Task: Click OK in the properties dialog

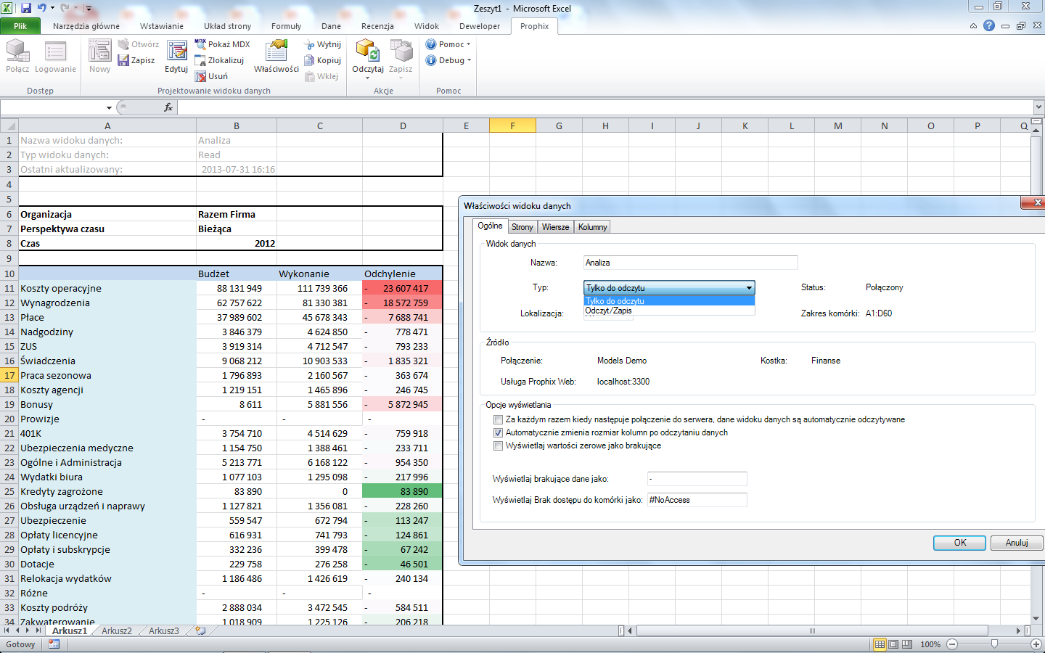Action: 959,543
